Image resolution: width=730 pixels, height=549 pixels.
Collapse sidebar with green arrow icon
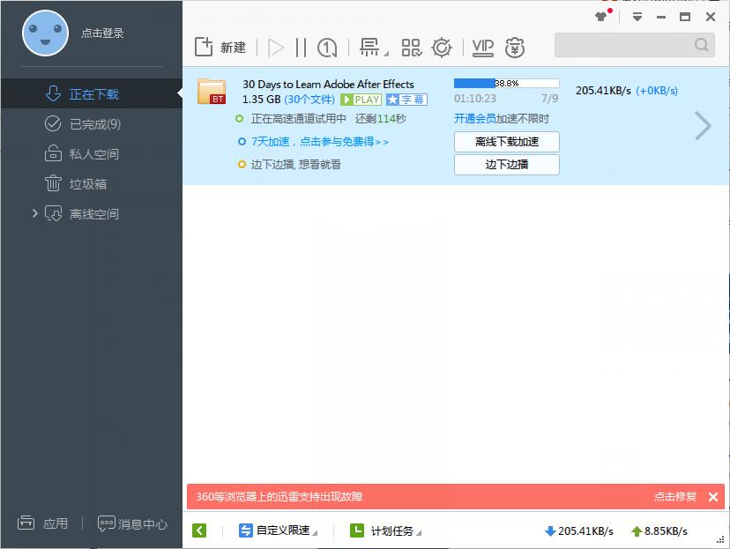[199, 530]
